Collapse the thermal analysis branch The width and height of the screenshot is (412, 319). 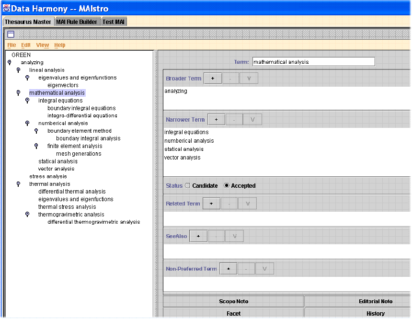pyautogui.click(x=18, y=184)
